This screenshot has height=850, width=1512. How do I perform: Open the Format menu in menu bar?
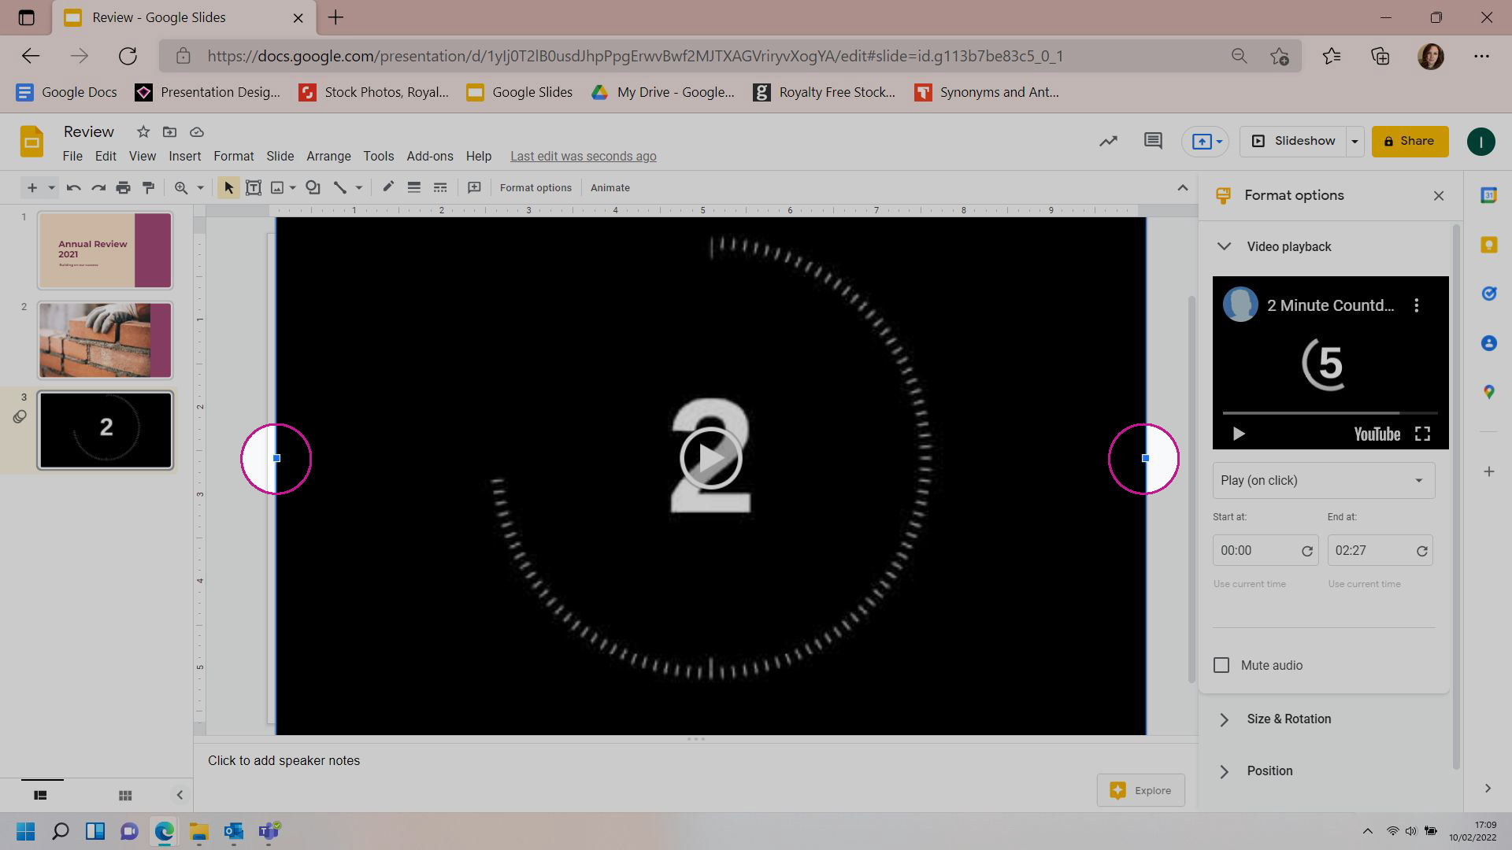pyautogui.click(x=234, y=156)
